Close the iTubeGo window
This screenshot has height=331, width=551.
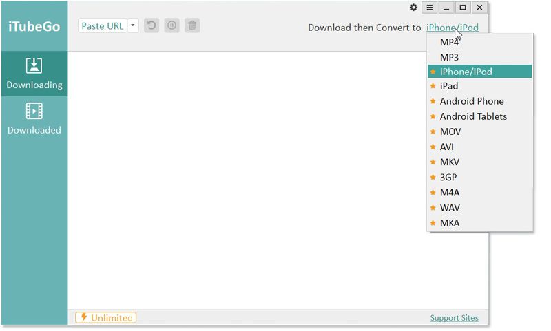tap(479, 8)
